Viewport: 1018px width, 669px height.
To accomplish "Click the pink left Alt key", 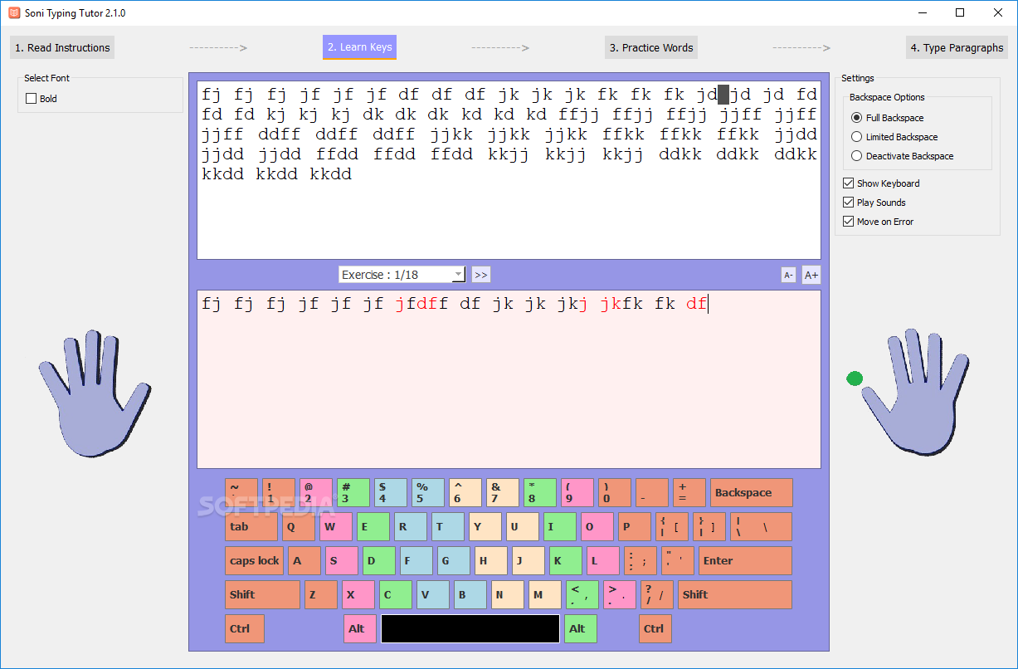I will [x=360, y=628].
